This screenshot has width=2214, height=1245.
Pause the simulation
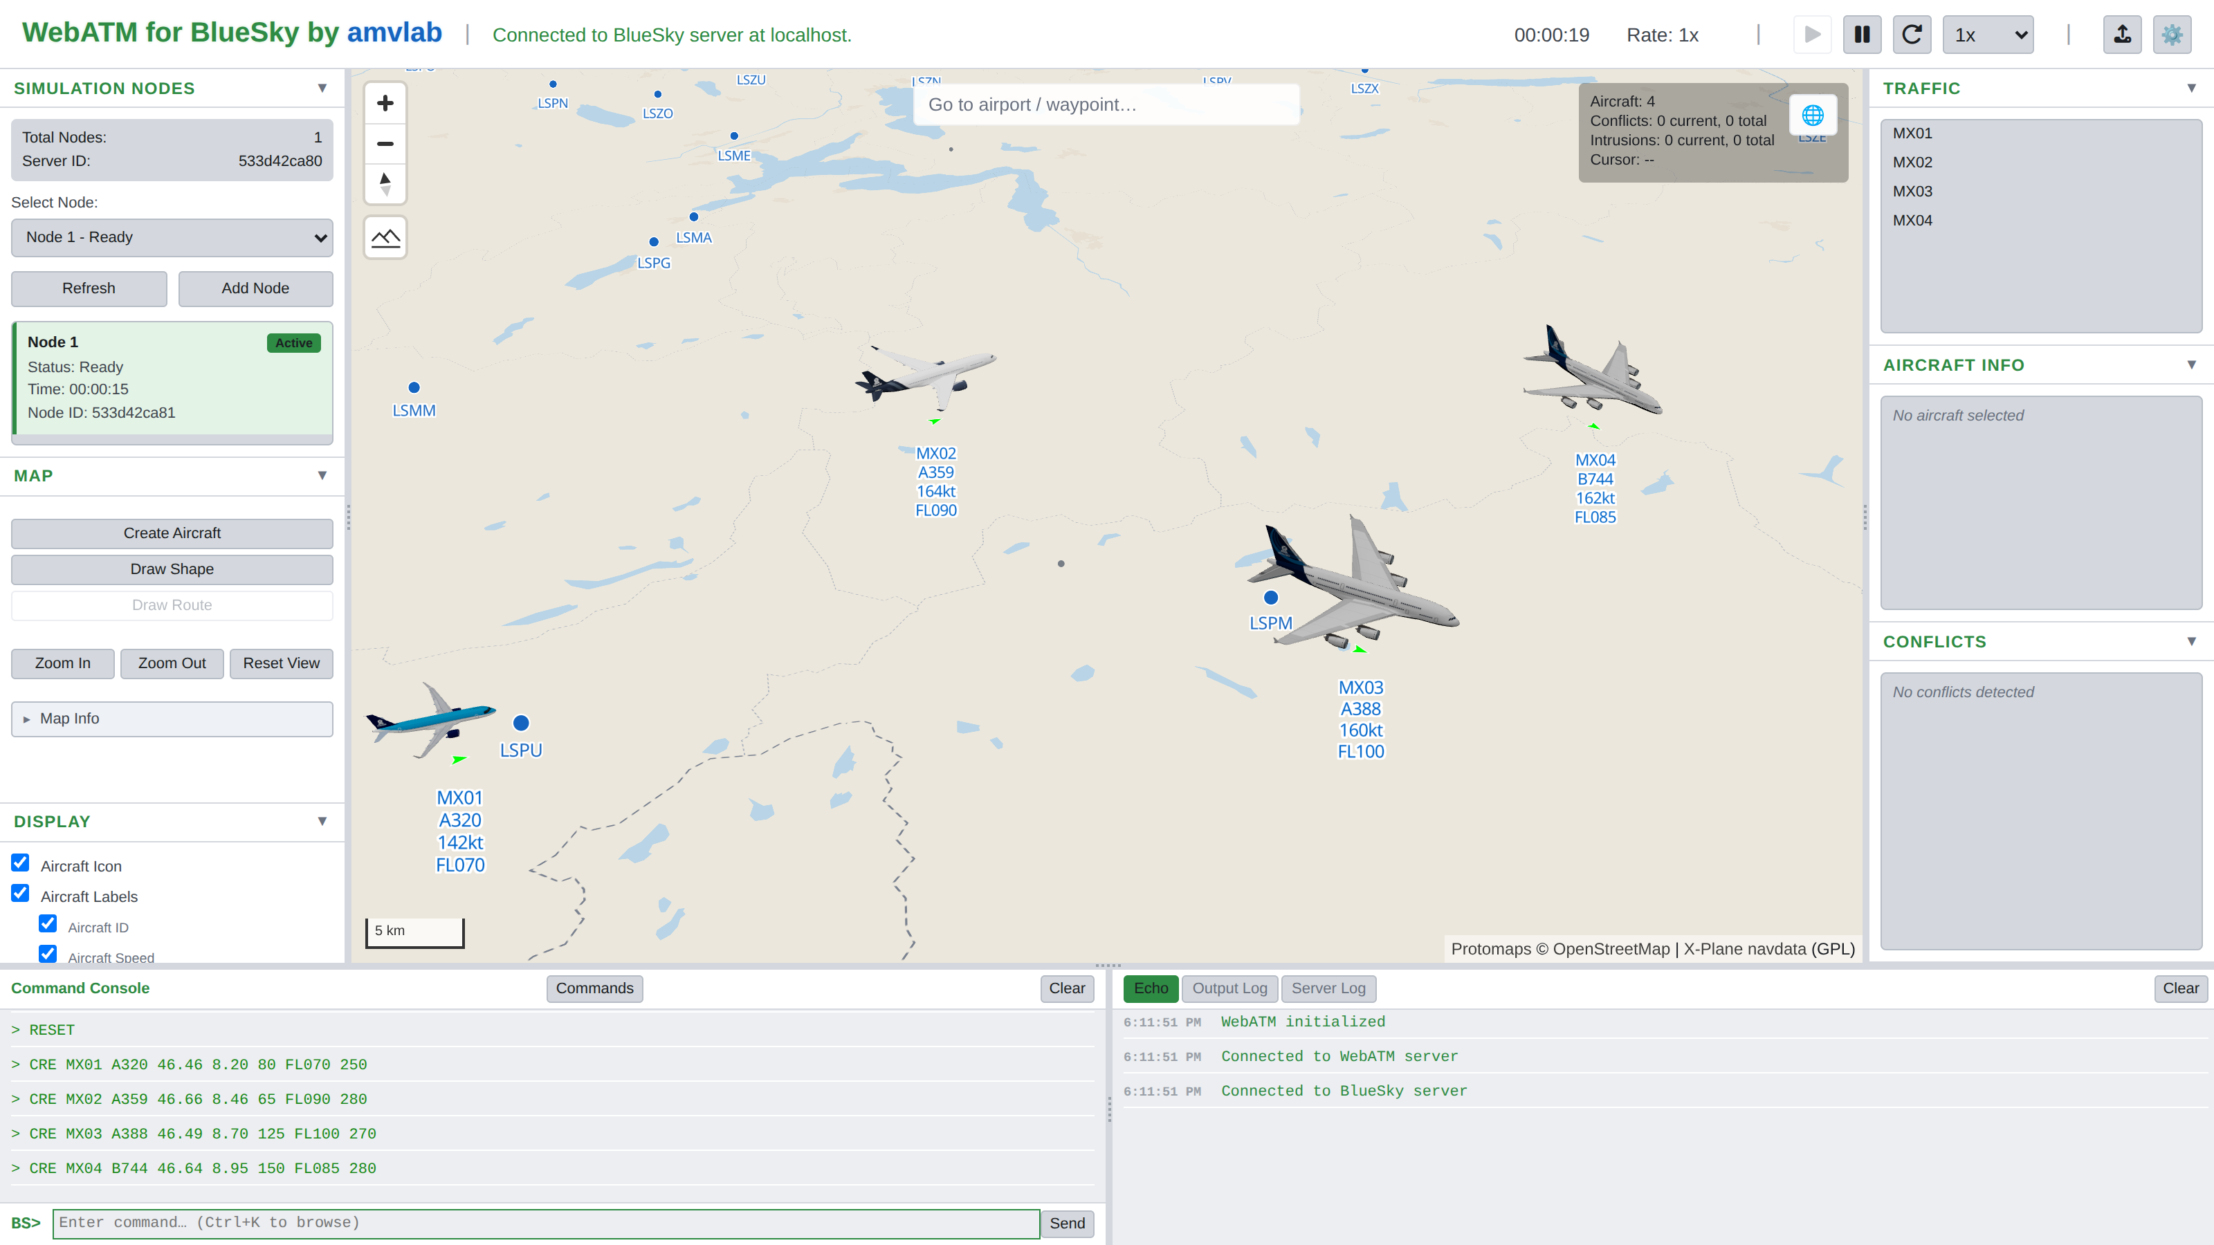pyautogui.click(x=1862, y=35)
